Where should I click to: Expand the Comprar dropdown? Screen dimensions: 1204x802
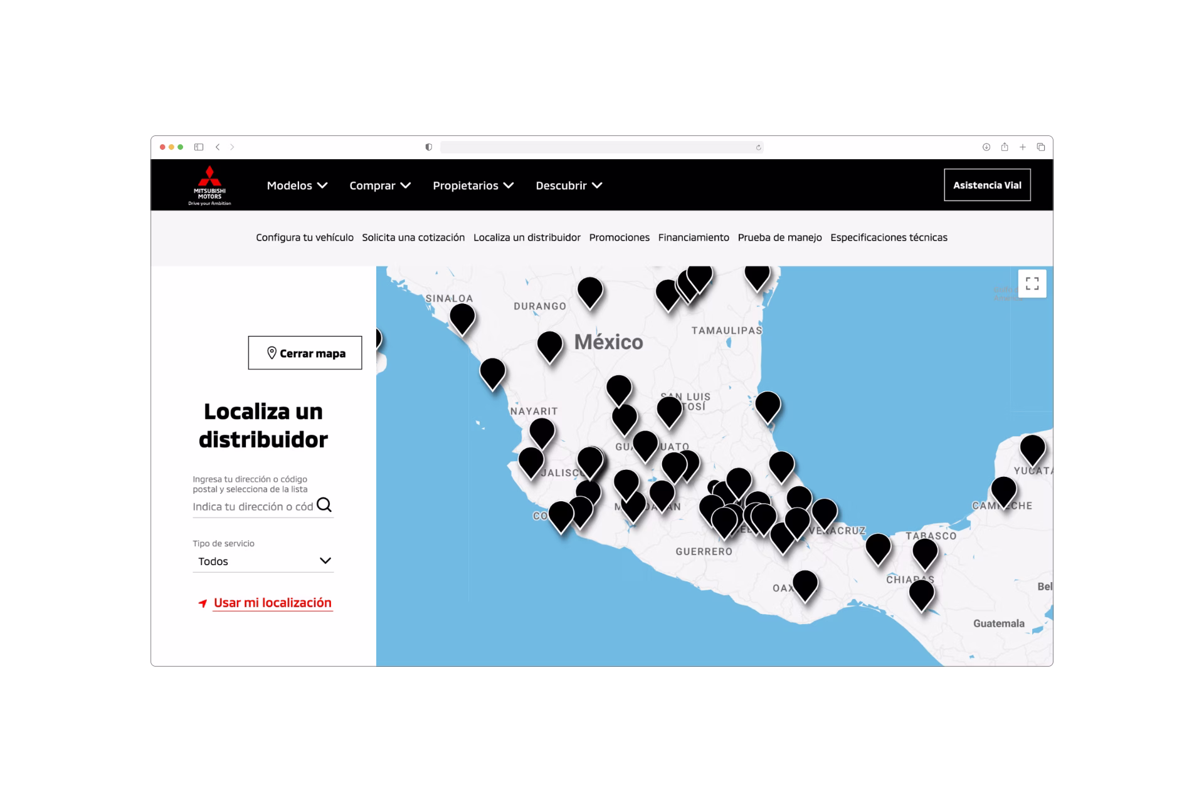click(x=380, y=185)
